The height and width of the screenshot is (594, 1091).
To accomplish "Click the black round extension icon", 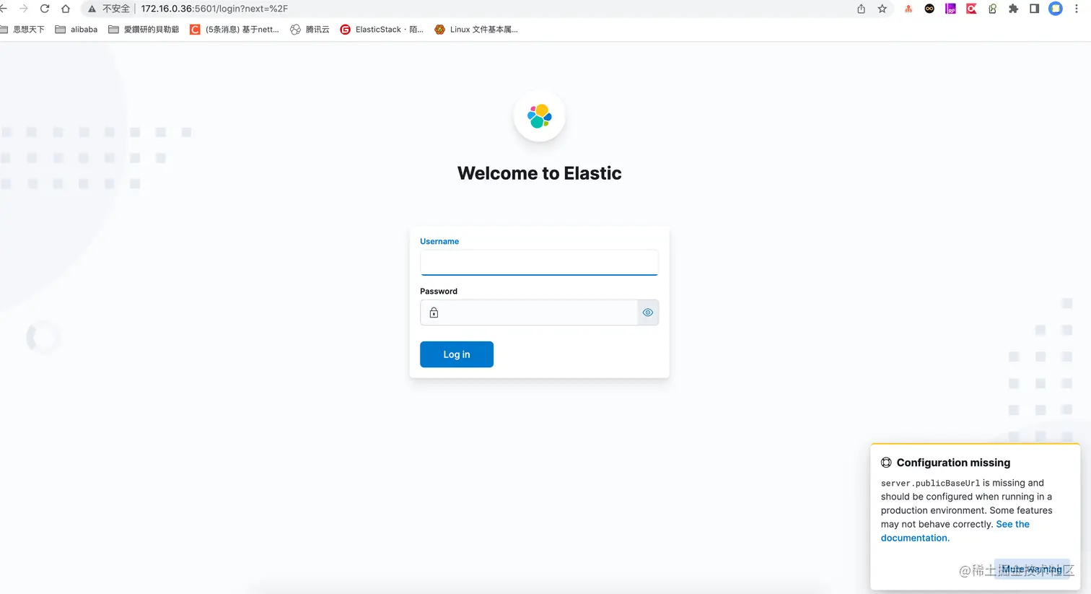I will click(929, 9).
